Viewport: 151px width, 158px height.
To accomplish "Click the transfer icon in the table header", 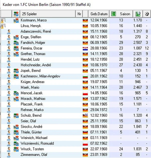I will pos(16,14).
